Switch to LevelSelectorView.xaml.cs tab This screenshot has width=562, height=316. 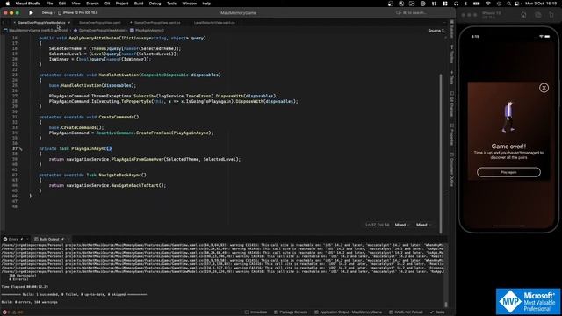[214, 23]
